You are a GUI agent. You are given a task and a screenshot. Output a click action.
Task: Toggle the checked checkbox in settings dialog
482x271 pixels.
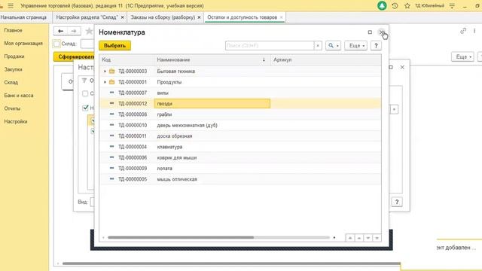[x=85, y=108]
